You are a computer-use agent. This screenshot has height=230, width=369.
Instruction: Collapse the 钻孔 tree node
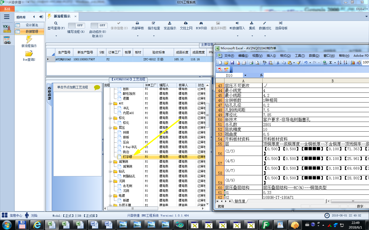coord(110,171)
